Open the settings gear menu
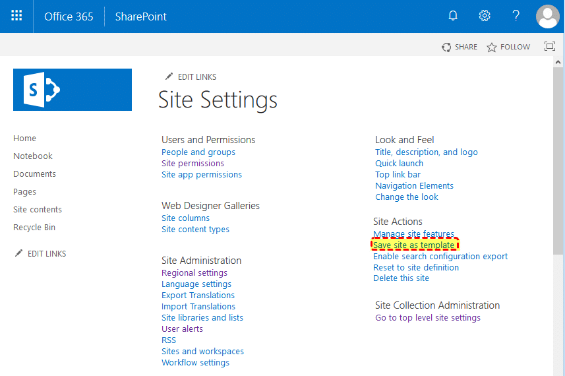The image size is (565, 376). (485, 16)
